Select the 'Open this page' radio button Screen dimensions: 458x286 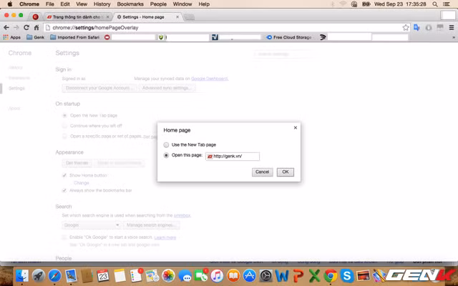[167, 155]
